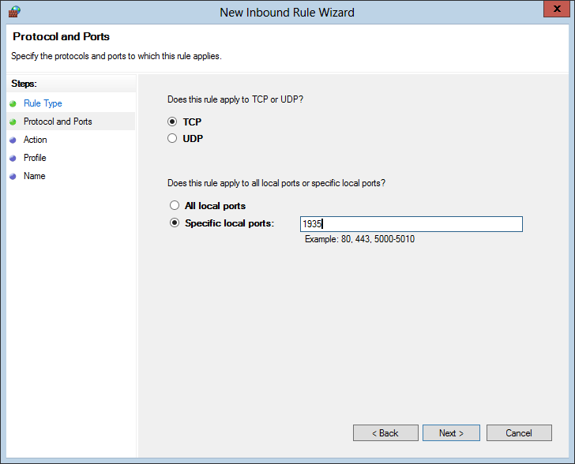Select the Protocol and Ports step
Screen dimensions: 575x464
58,122
